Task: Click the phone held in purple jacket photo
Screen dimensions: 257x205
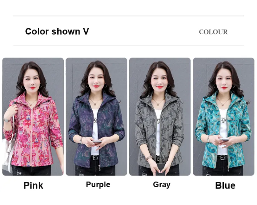Action: coord(97,141)
